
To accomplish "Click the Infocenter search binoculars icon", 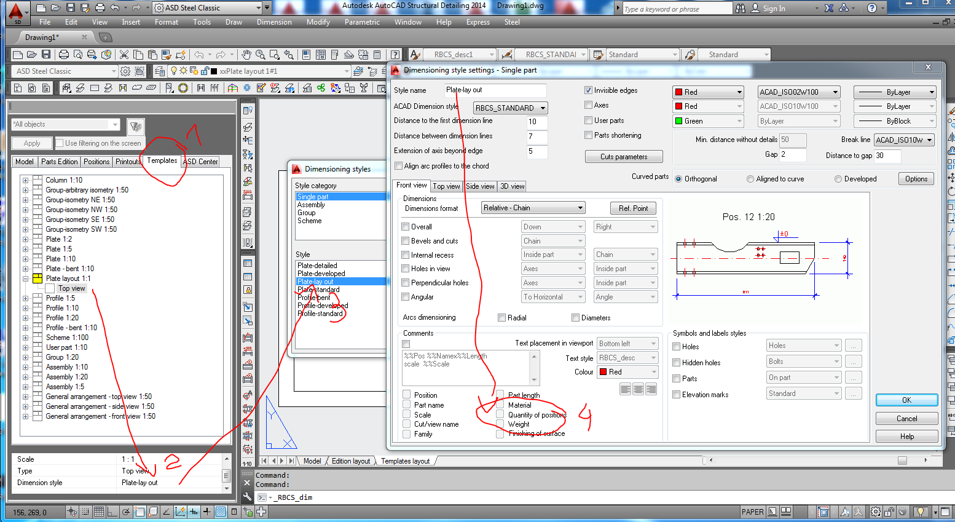I will tap(741, 8).
